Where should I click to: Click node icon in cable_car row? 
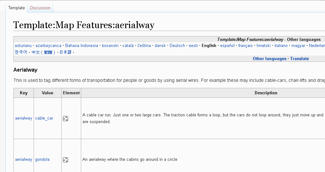tap(66, 119)
